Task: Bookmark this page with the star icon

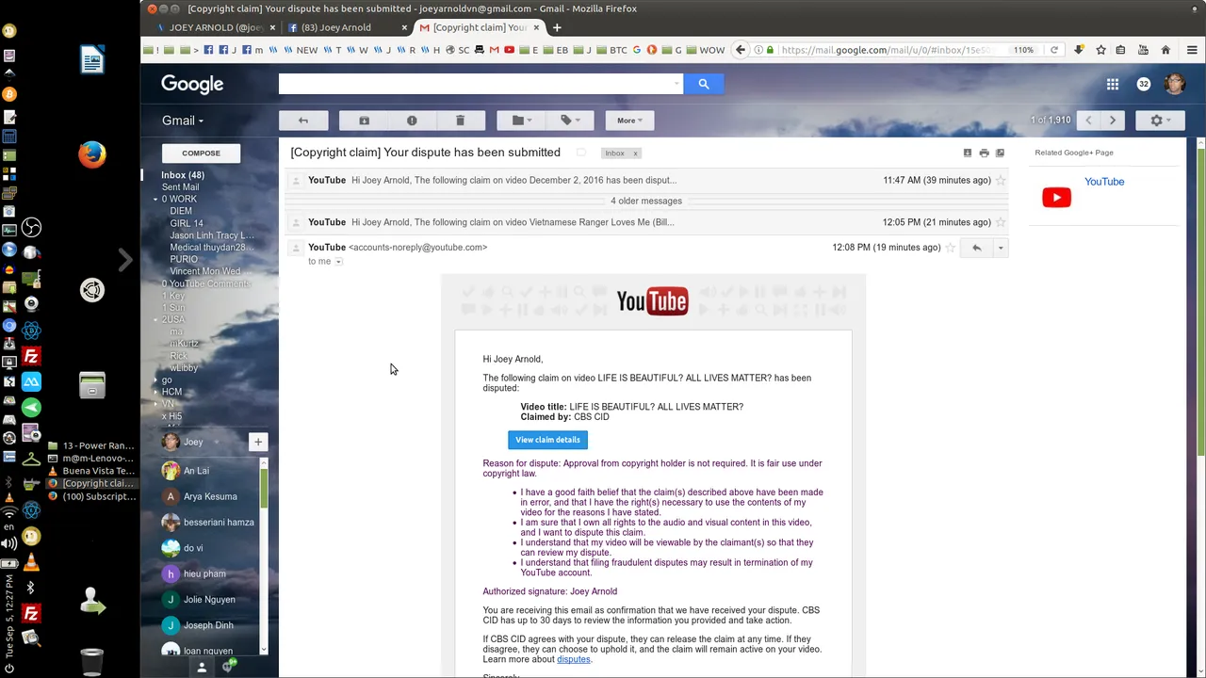Action: click(1100, 50)
